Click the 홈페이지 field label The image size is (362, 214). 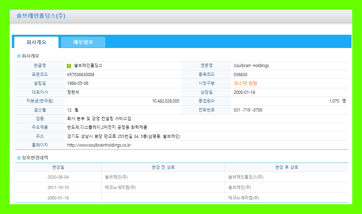click(x=40, y=145)
